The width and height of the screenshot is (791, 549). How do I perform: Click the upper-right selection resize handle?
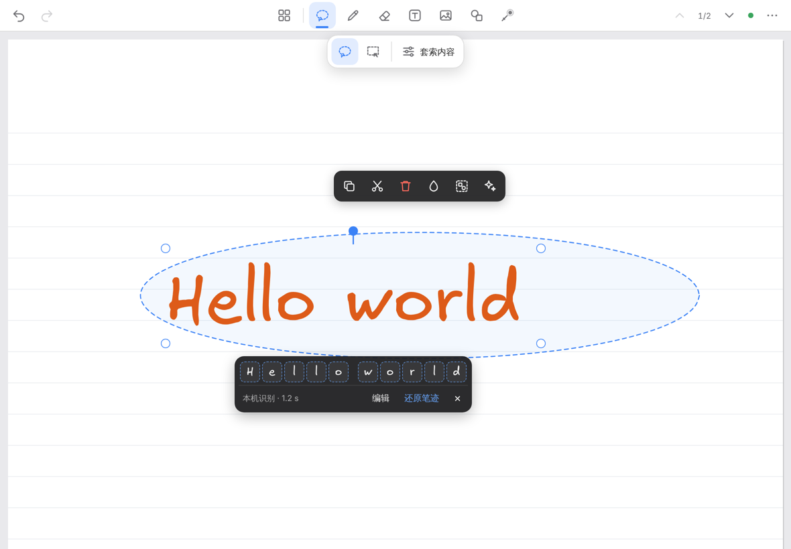pos(541,248)
